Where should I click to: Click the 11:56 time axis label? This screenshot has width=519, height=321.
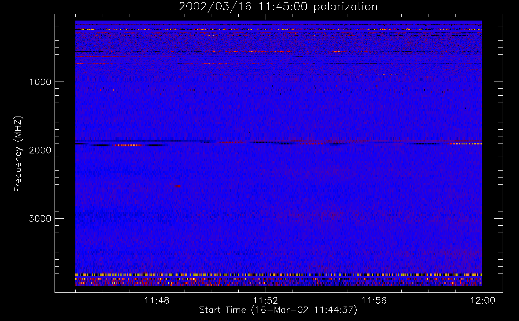[x=374, y=301]
